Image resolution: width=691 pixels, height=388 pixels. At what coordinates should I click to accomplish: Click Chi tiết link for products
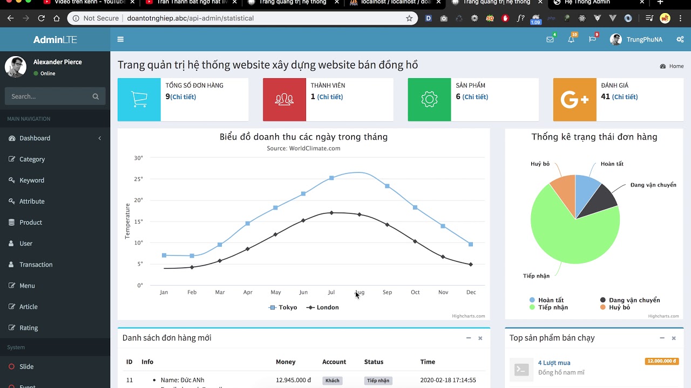click(475, 97)
